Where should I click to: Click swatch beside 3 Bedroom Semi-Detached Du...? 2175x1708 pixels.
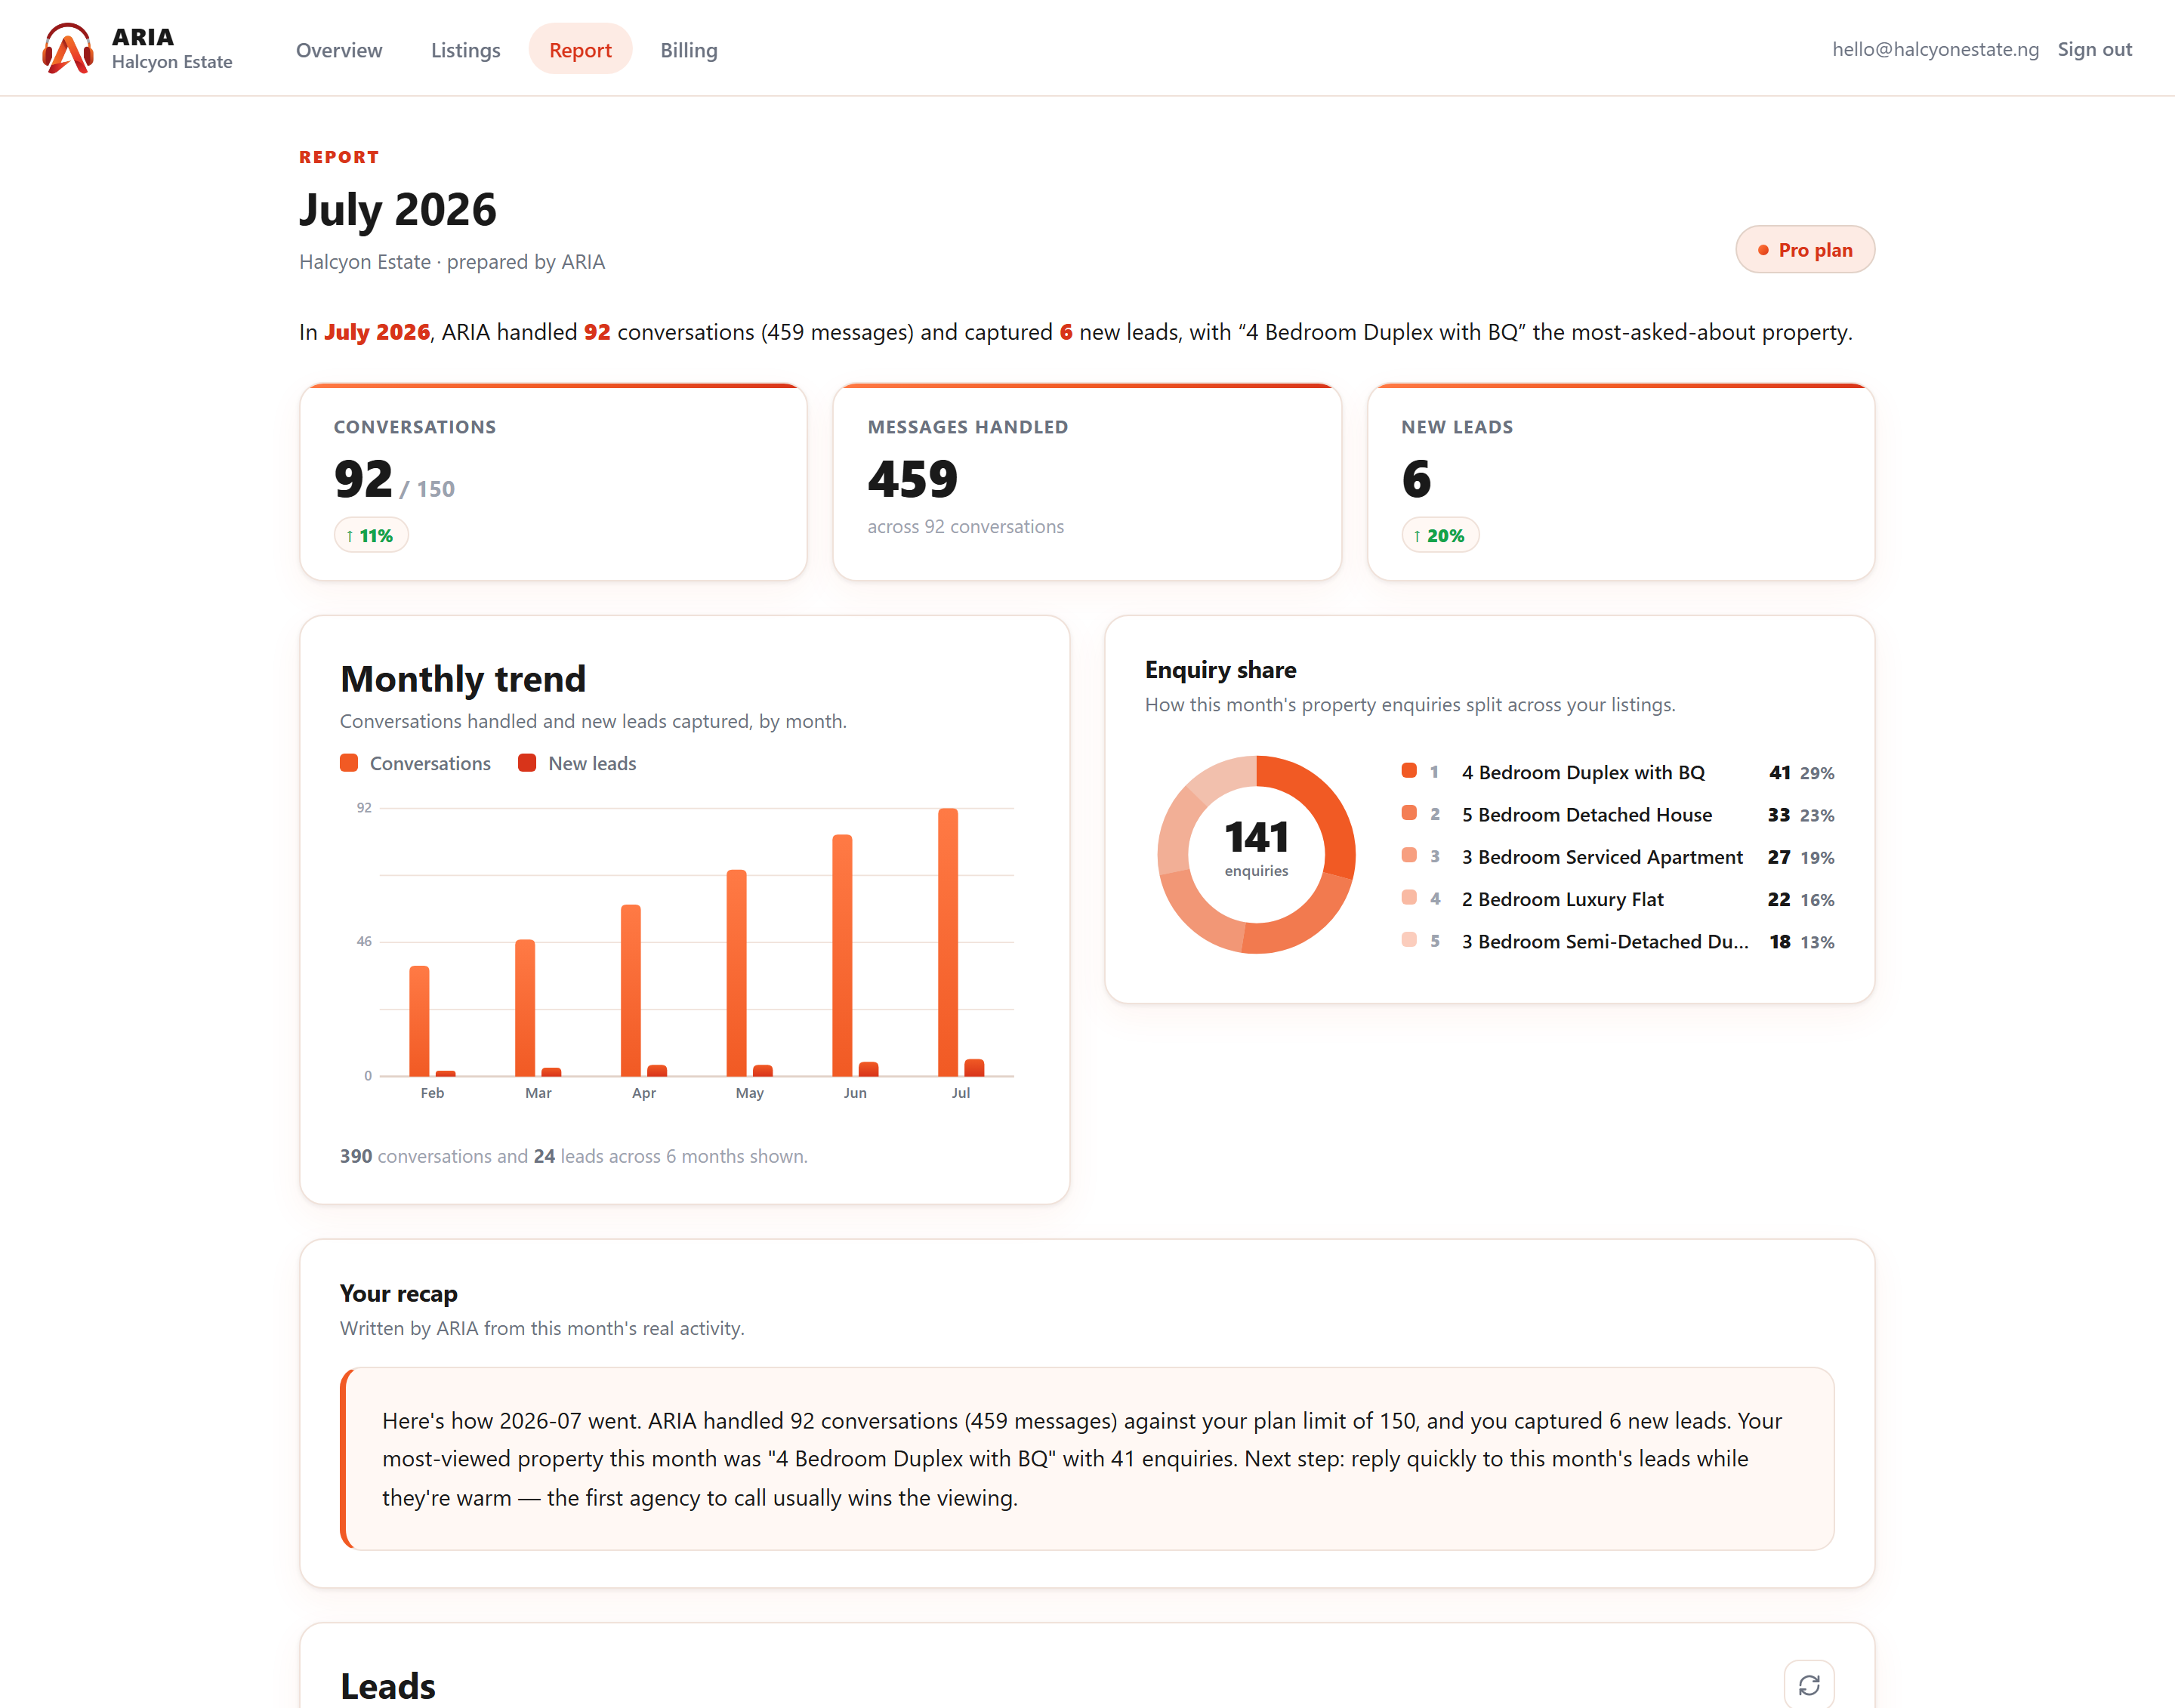pos(1409,939)
